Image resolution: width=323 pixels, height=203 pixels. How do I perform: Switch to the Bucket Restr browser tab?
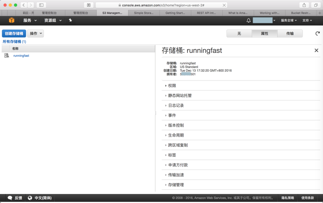pyautogui.click(x=301, y=13)
